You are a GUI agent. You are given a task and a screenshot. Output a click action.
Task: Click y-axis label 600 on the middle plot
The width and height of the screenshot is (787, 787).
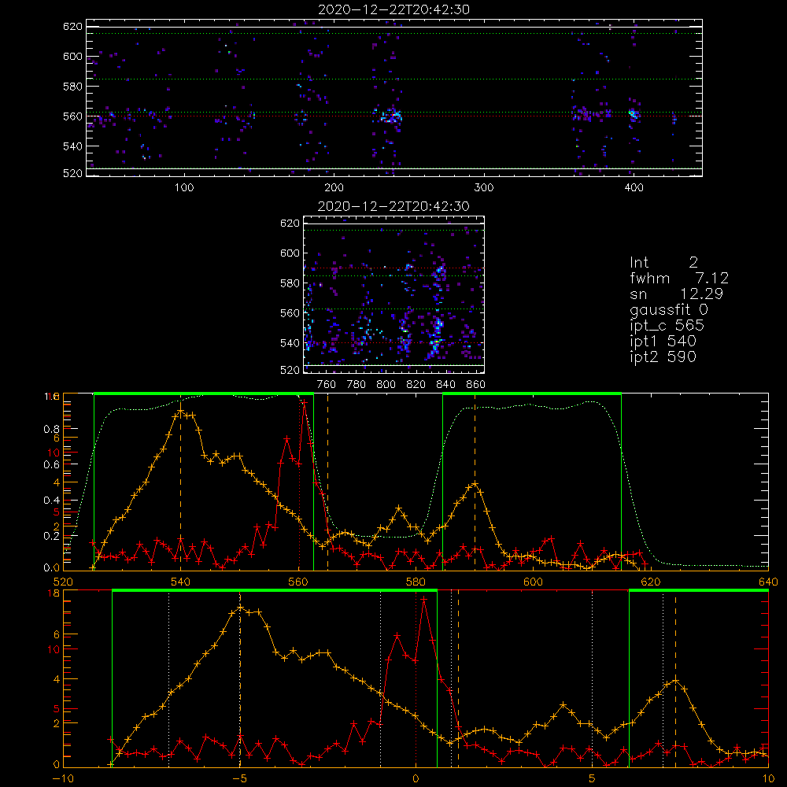(x=290, y=253)
